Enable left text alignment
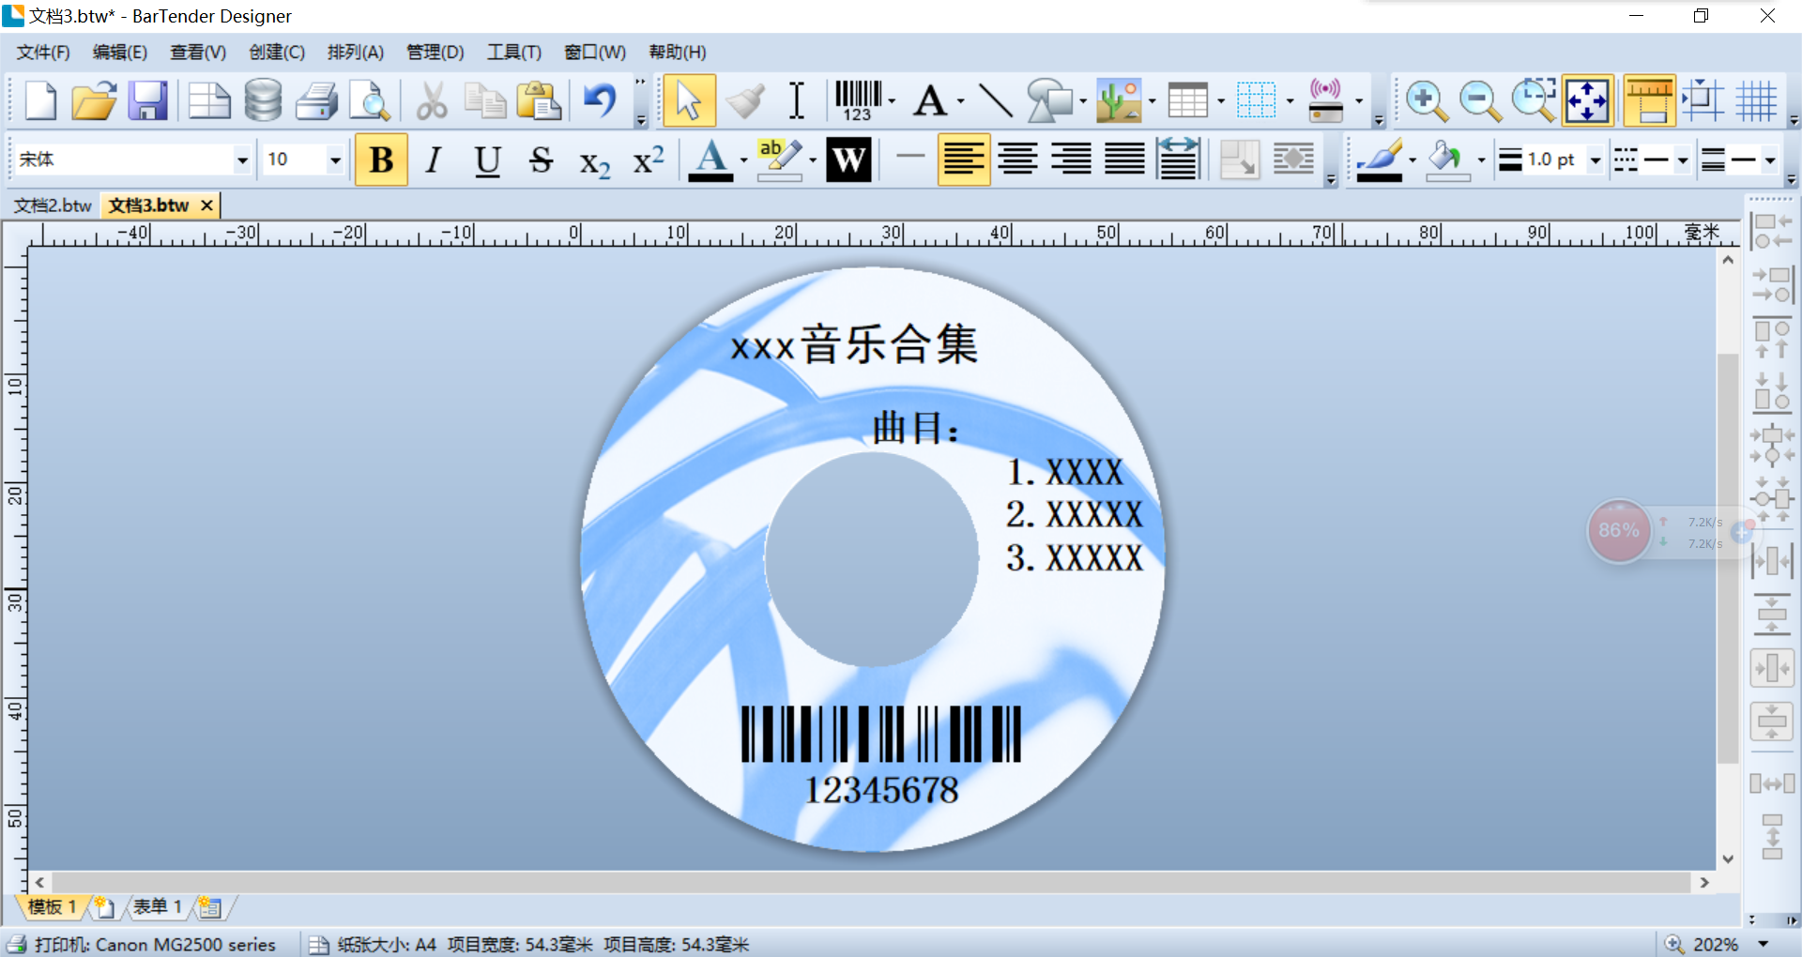1802x957 pixels. pyautogui.click(x=964, y=159)
